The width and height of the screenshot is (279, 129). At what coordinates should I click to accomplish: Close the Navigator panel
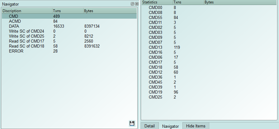pyautogui.click(x=137, y=4)
